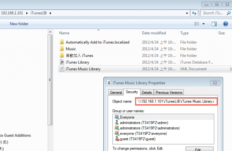Open Explorer help question mark icon
The image size is (232, 151).
pyautogui.click(x=225, y=24)
